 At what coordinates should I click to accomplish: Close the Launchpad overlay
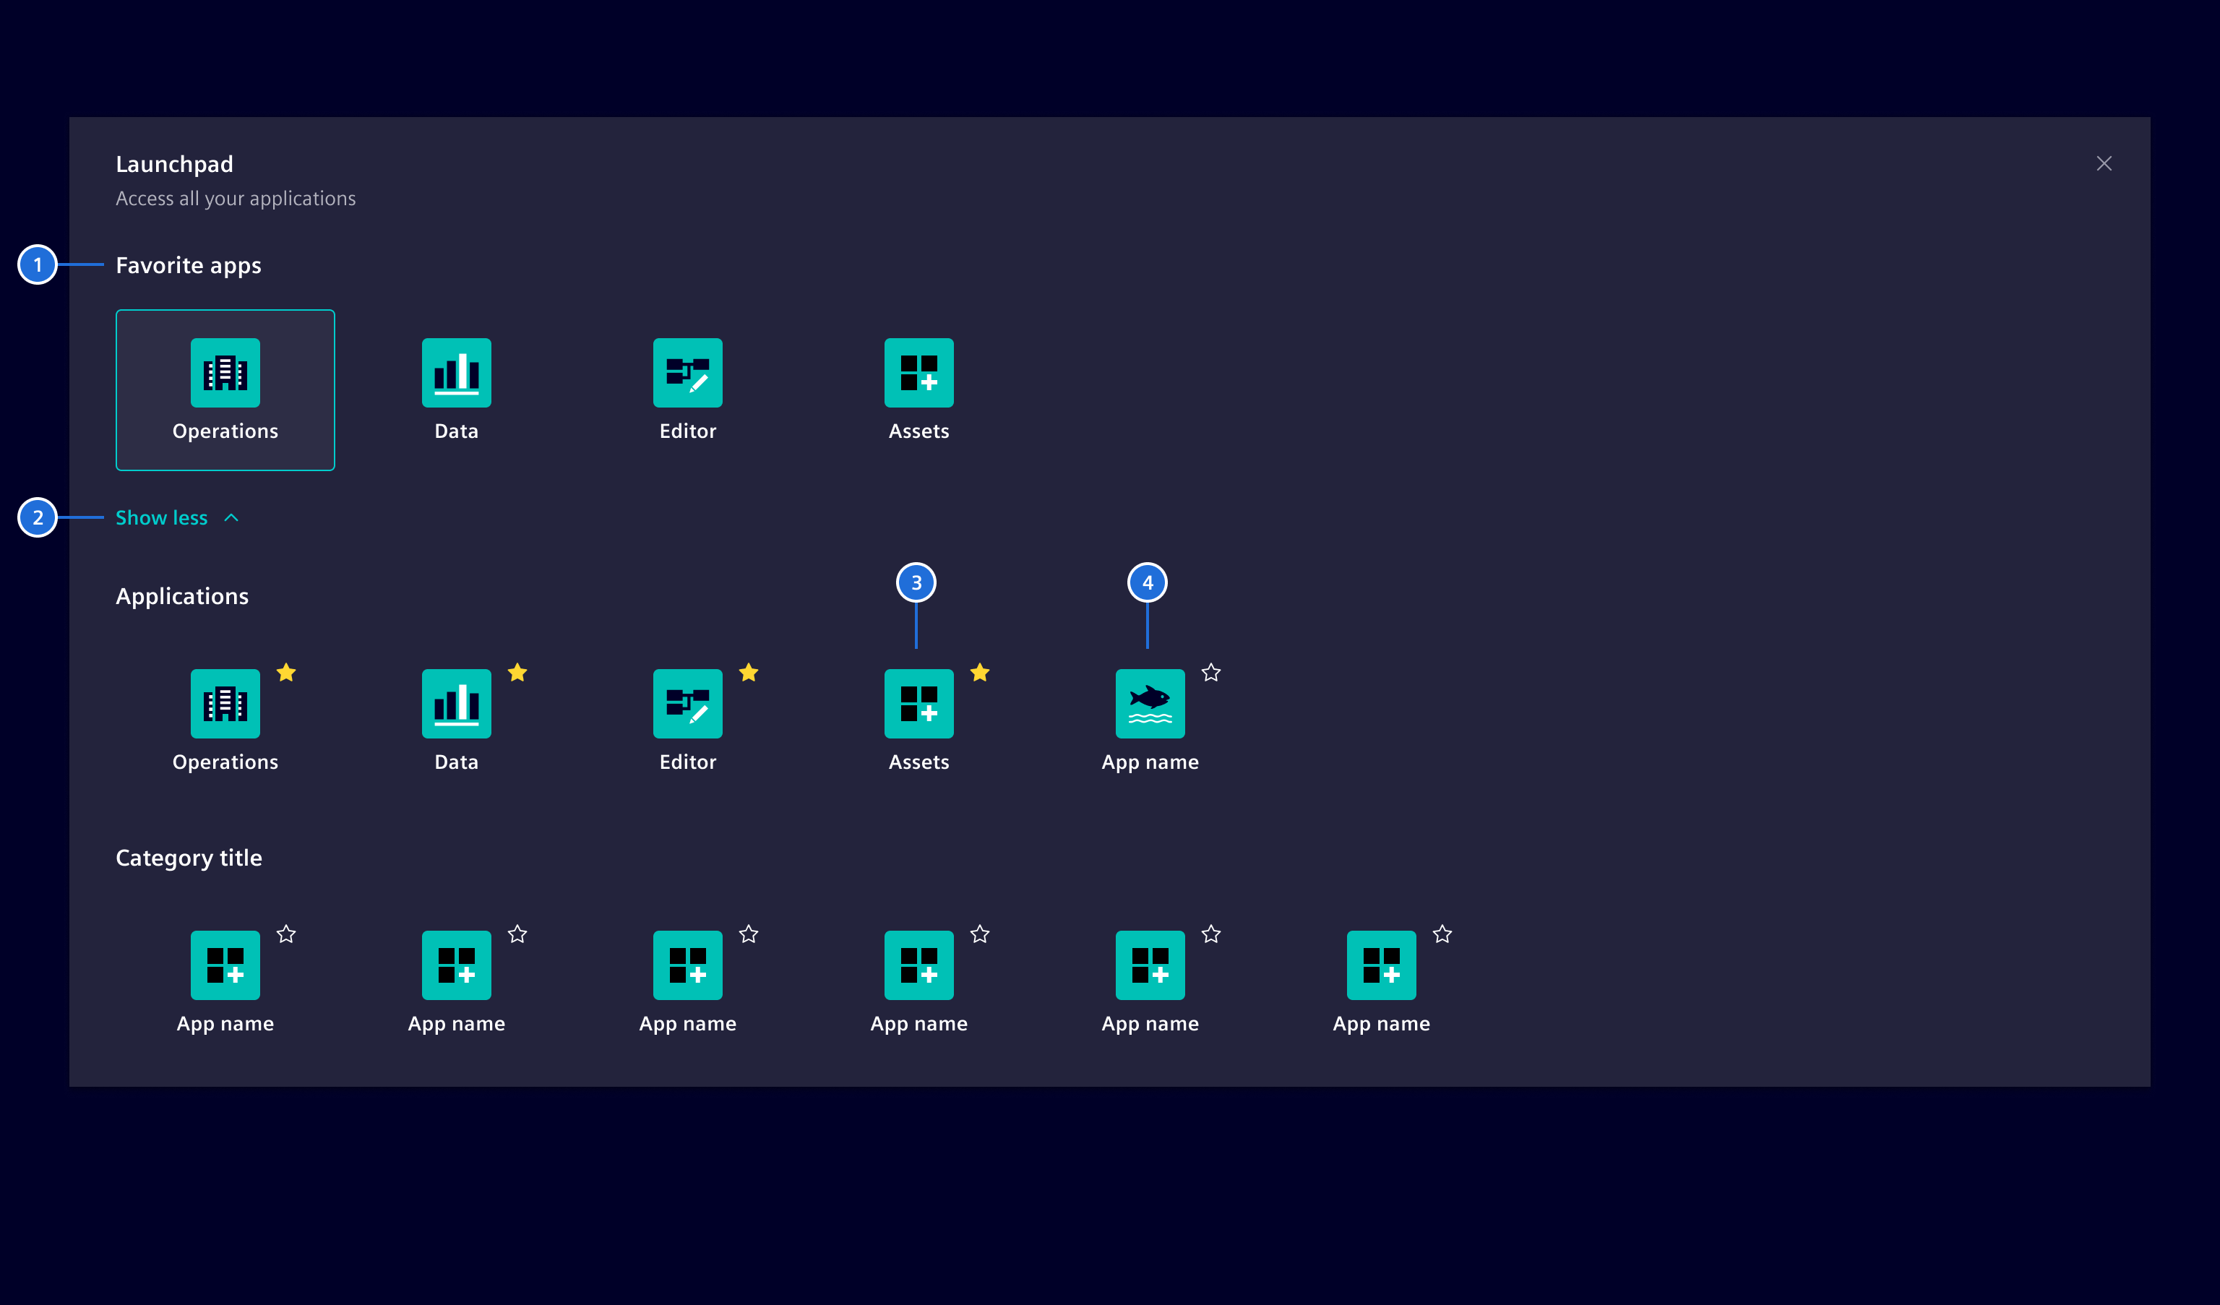pyautogui.click(x=2104, y=163)
